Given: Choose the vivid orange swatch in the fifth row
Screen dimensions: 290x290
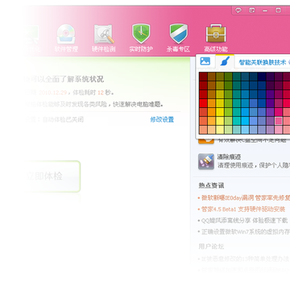Looking at the screenshot, I should tap(212, 112).
